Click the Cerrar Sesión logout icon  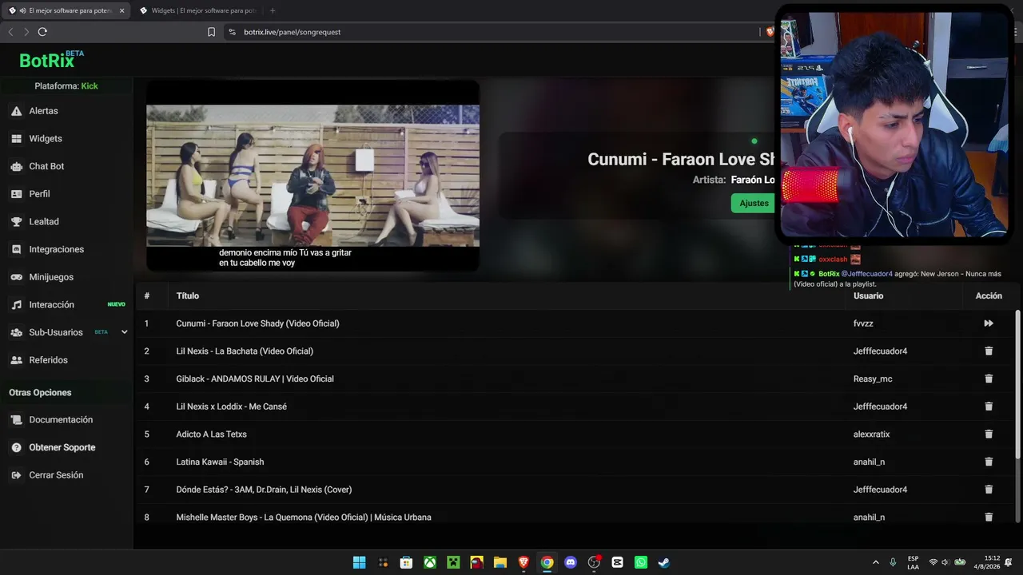click(x=16, y=475)
